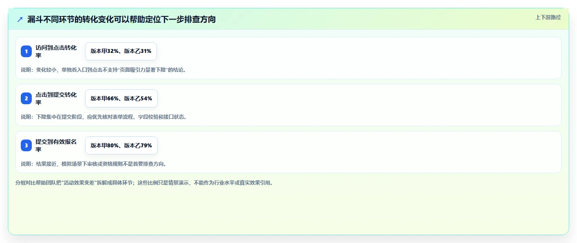Click the 版本甲32%、版本乙31% chip
Screen dimensions: 577x243
point(121,51)
